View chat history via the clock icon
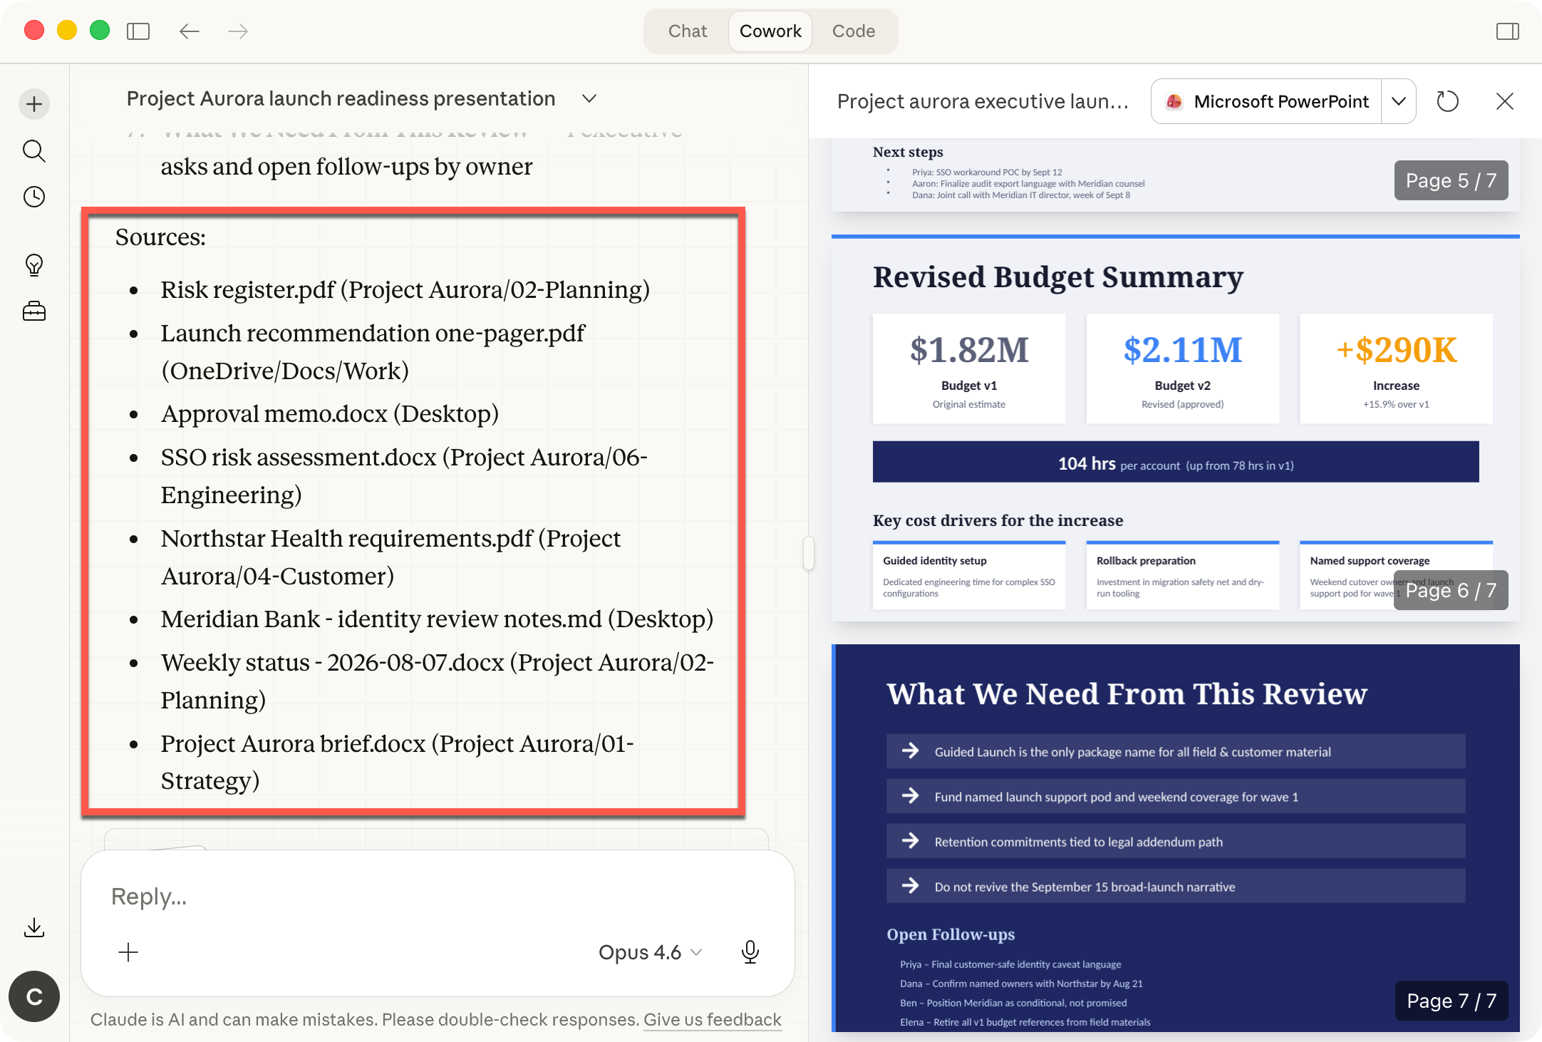The image size is (1542, 1042). point(33,197)
